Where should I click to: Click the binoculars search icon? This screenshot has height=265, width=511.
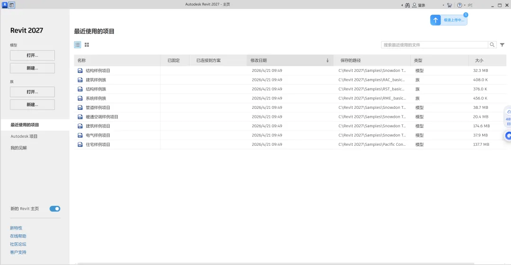click(x=407, y=5)
